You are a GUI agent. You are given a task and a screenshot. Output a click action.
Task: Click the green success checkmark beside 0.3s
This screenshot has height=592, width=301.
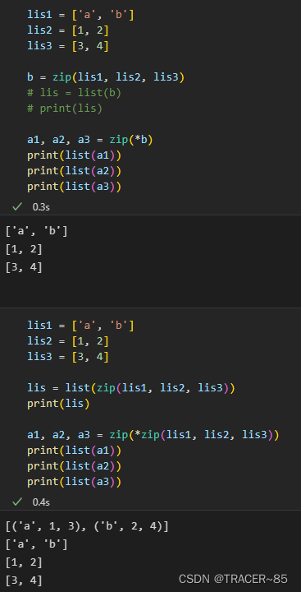(x=17, y=206)
